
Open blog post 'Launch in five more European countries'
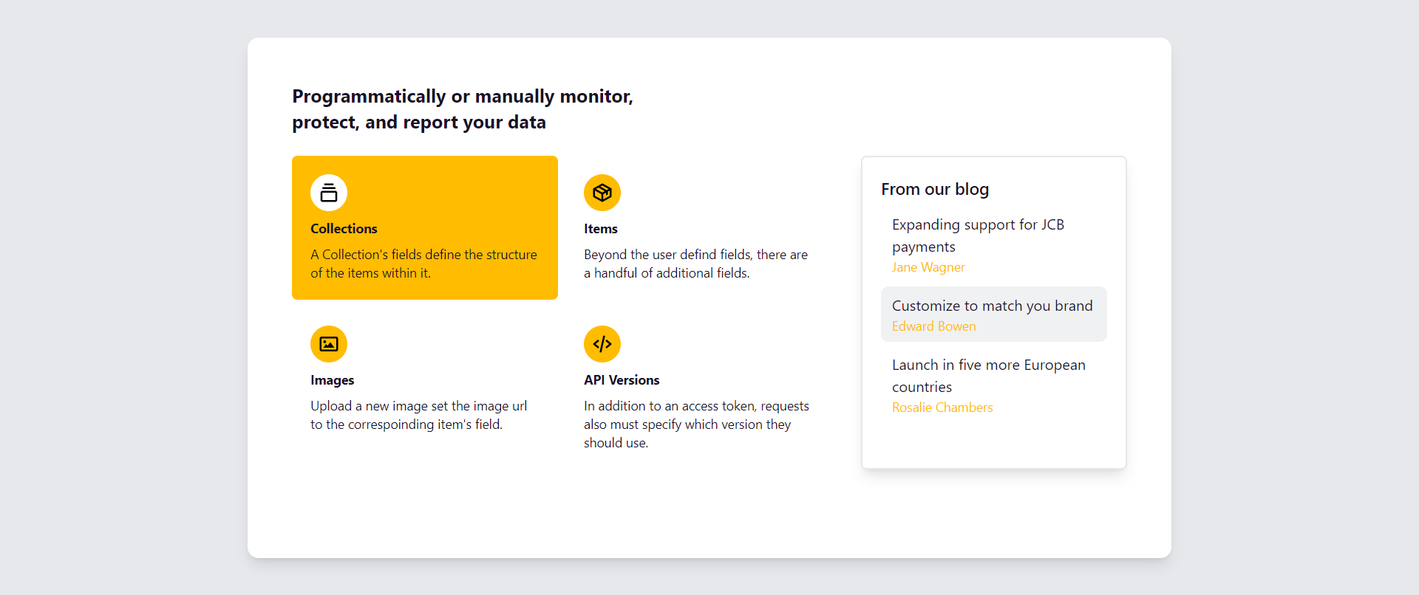coord(989,376)
